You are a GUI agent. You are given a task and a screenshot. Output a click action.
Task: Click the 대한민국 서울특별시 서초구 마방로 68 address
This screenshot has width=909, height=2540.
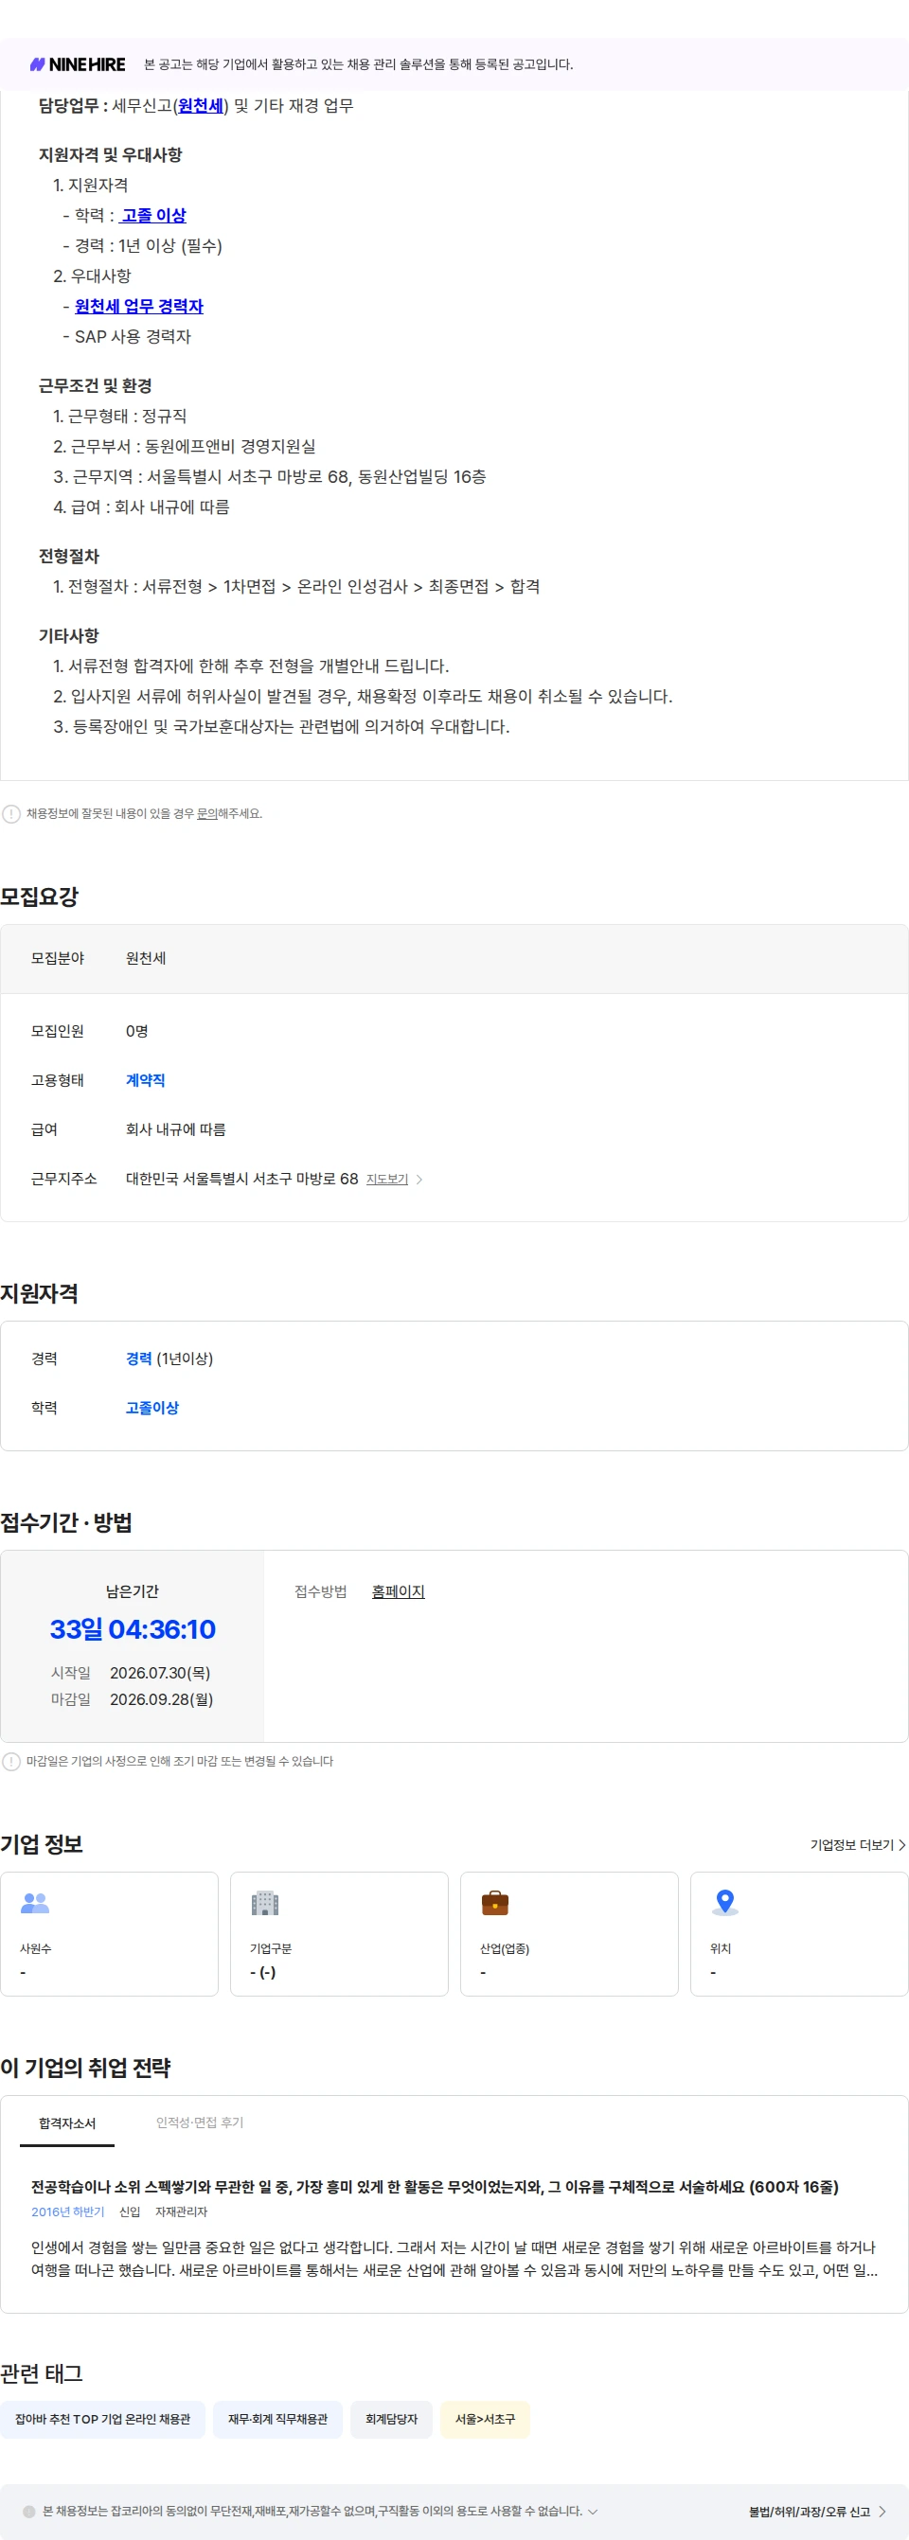coord(242,1180)
